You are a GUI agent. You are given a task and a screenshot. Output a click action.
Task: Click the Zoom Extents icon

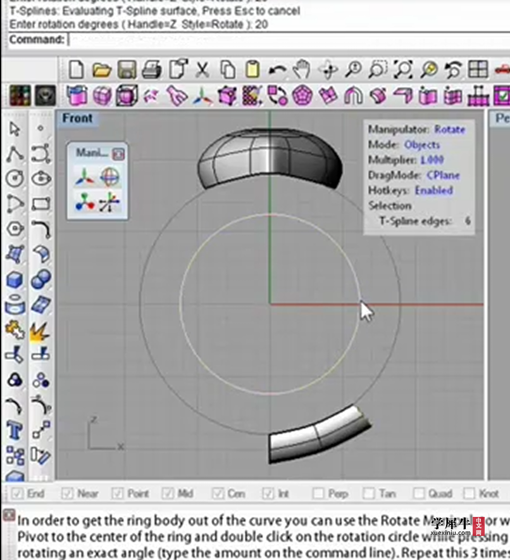(403, 69)
